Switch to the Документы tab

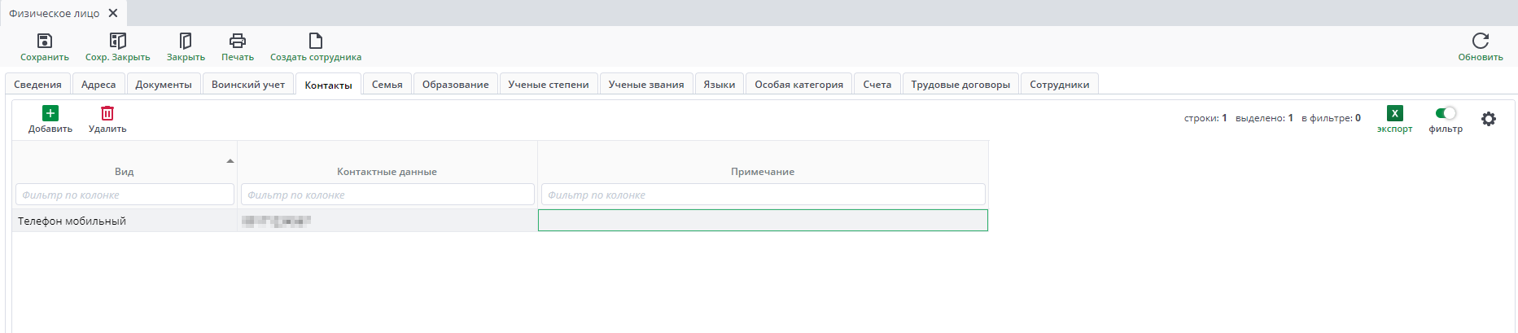[x=164, y=85]
